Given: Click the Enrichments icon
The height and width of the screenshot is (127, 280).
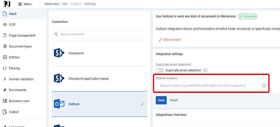Looking at the screenshot, I should point(5,90).
